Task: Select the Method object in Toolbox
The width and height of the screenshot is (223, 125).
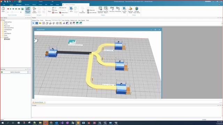Action: (x=37, y=23)
